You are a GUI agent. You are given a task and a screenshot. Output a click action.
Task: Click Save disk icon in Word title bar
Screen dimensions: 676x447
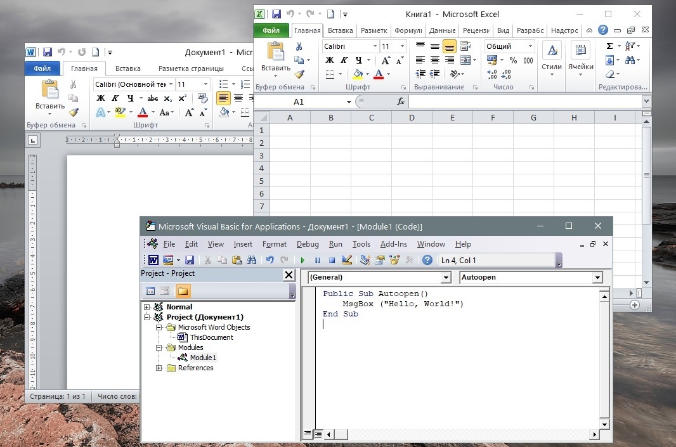pyautogui.click(x=48, y=52)
